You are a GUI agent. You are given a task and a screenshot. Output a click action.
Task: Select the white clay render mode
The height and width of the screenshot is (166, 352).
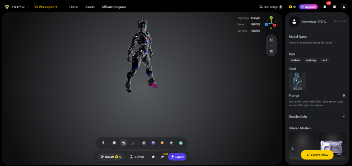tap(114, 143)
